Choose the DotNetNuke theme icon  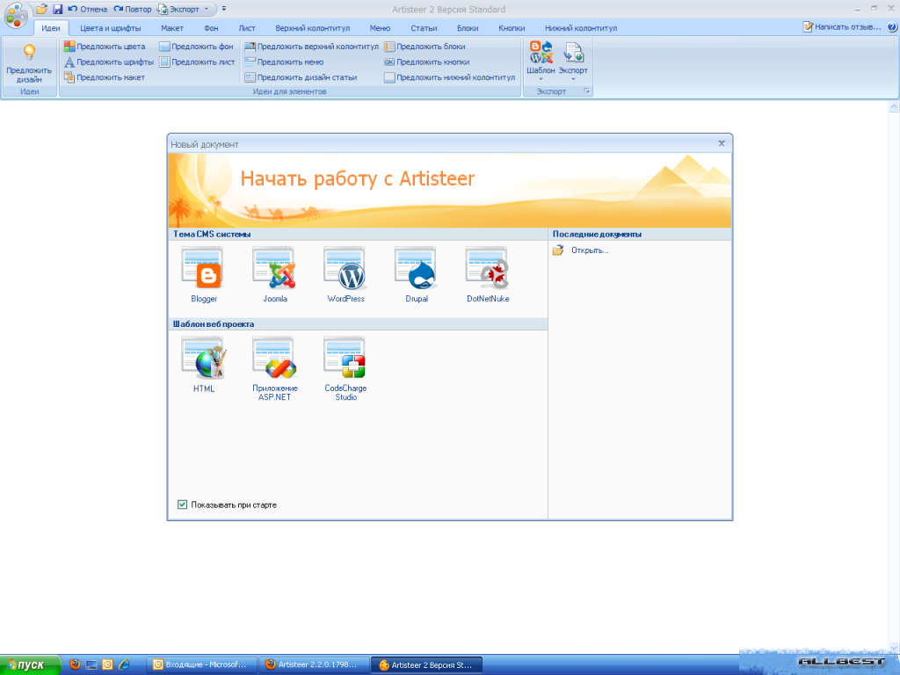point(488,274)
